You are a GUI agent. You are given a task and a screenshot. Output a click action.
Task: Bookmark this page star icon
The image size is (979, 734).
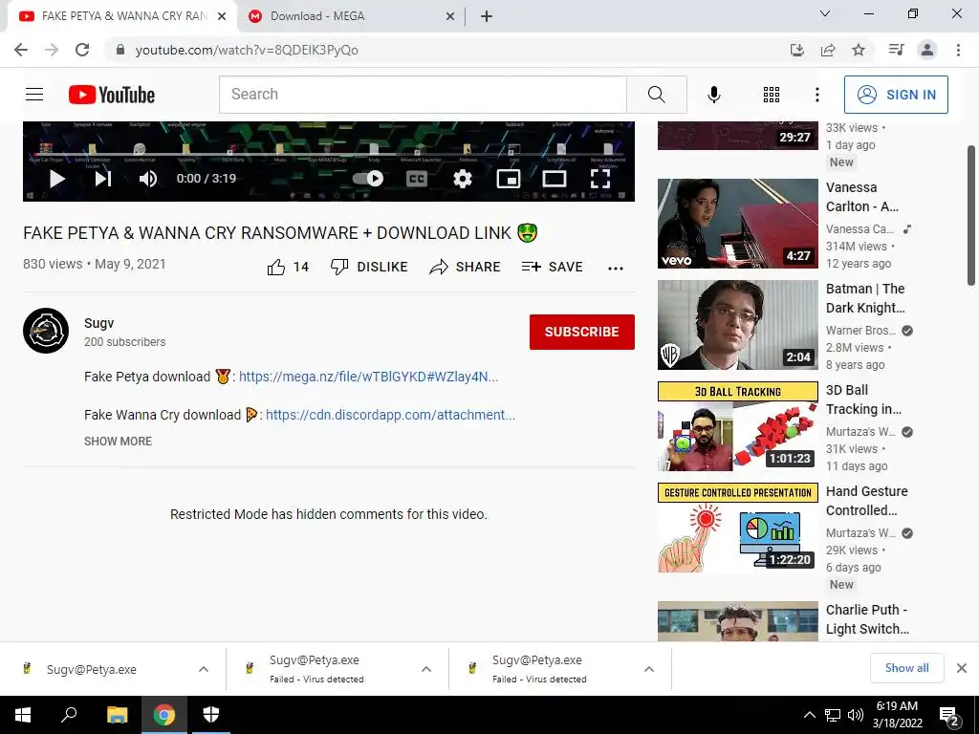[x=859, y=50]
